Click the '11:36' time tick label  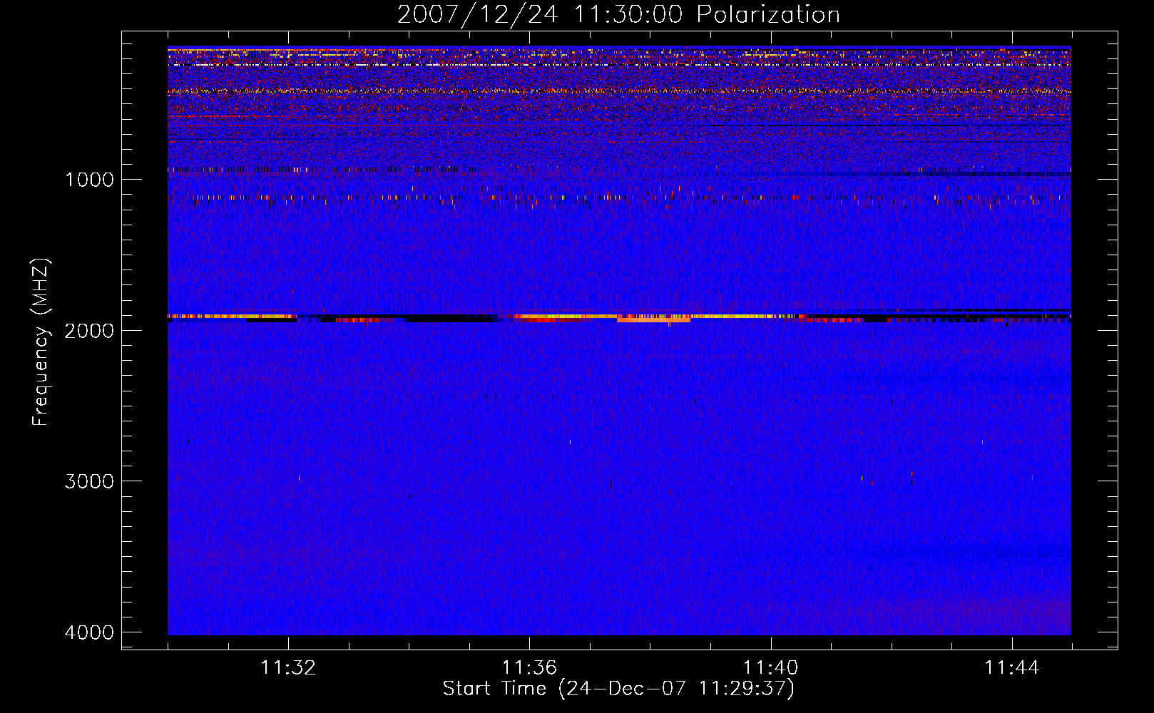pos(529,667)
